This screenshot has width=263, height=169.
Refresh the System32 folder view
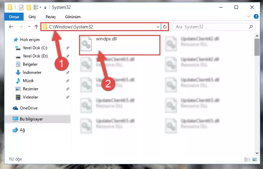coord(165,27)
